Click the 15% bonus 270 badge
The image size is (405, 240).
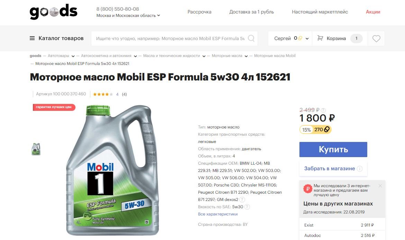[315, 129]
